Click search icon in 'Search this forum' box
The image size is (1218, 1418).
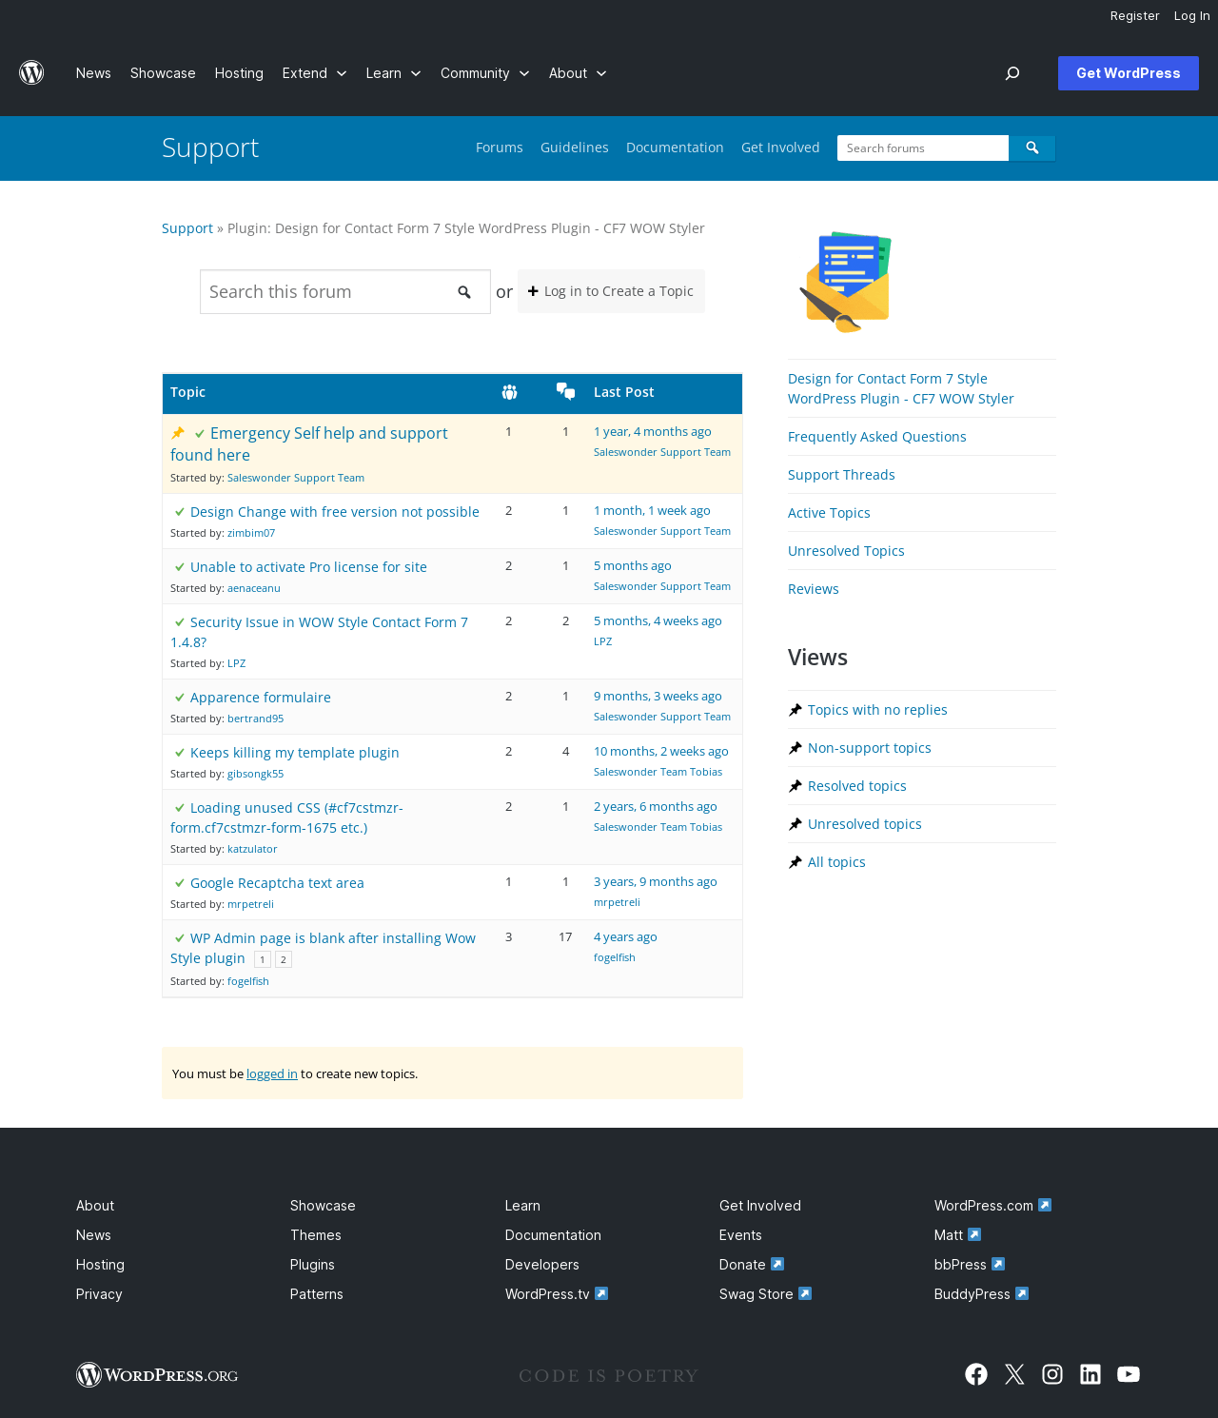coord(464,292)
